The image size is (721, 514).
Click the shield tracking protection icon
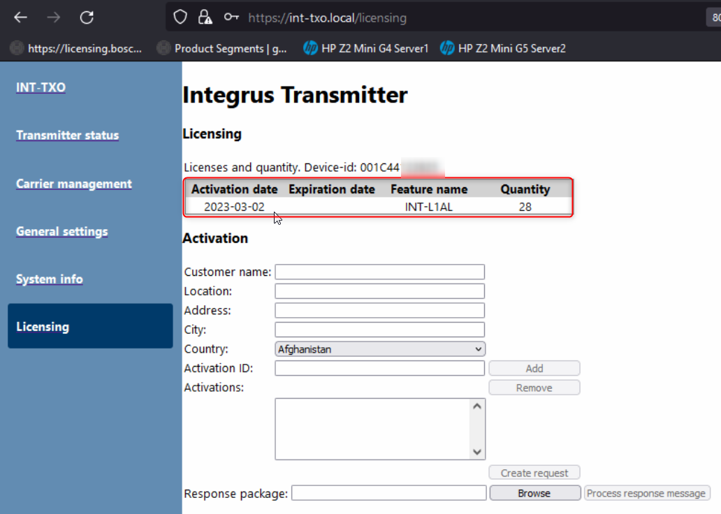tap(180, 17)
